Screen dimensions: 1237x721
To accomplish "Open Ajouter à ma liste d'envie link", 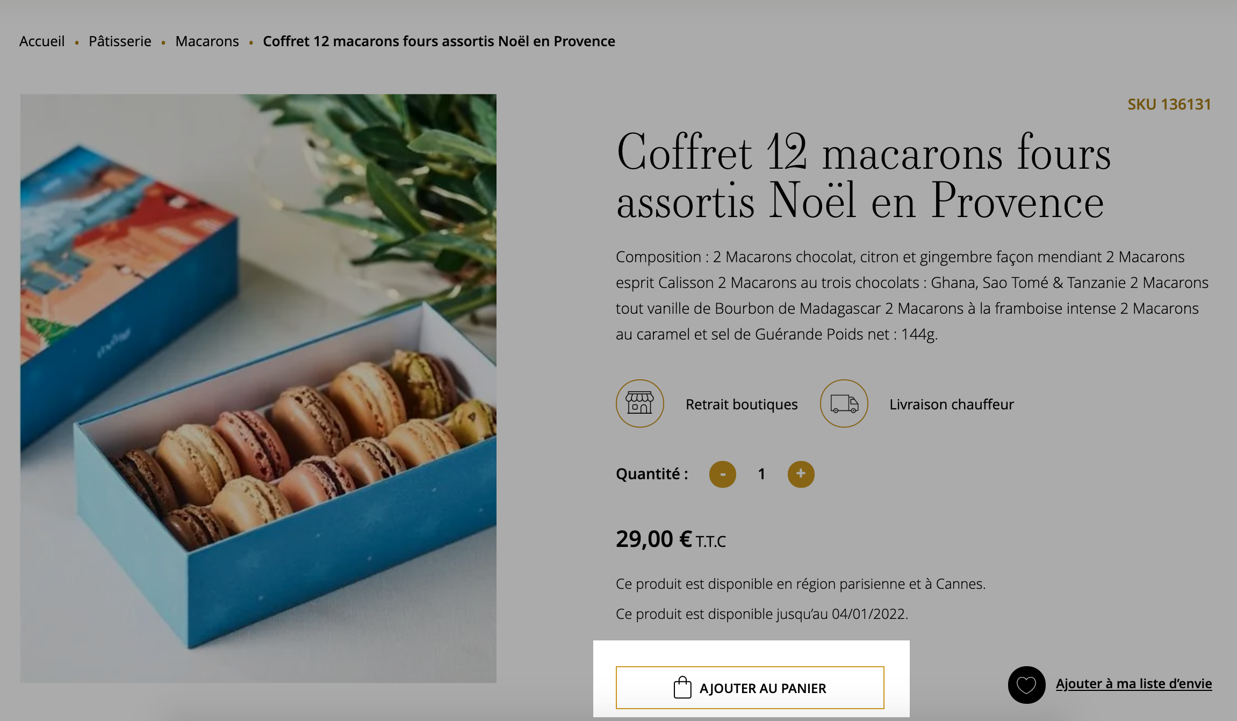I will tap(1134, 683).
